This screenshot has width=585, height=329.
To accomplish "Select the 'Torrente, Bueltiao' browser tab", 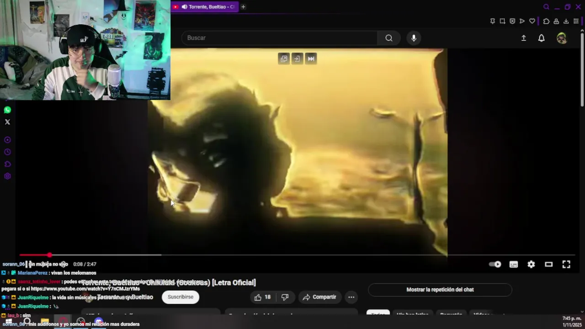I will (204, 7).
